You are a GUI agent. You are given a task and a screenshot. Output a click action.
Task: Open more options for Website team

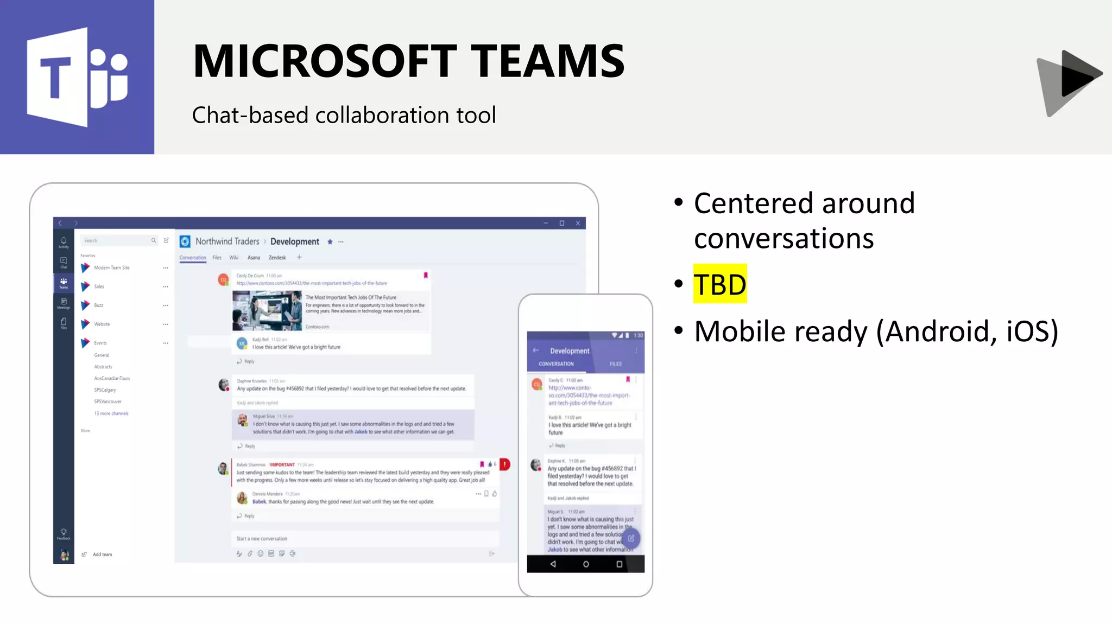tap(166, 324)
